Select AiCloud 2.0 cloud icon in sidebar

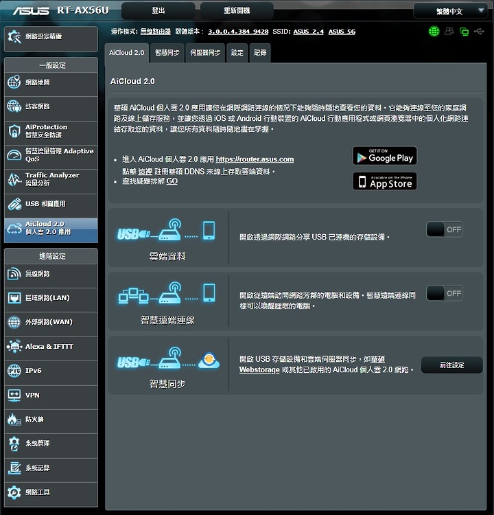[x=14, y=228]
